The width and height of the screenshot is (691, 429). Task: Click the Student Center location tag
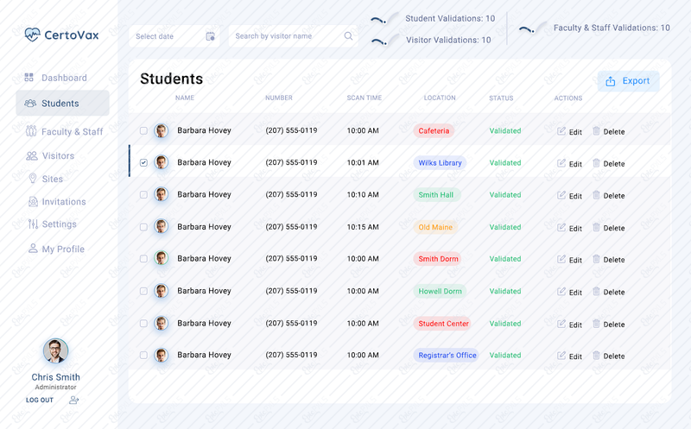click(442, 324)
